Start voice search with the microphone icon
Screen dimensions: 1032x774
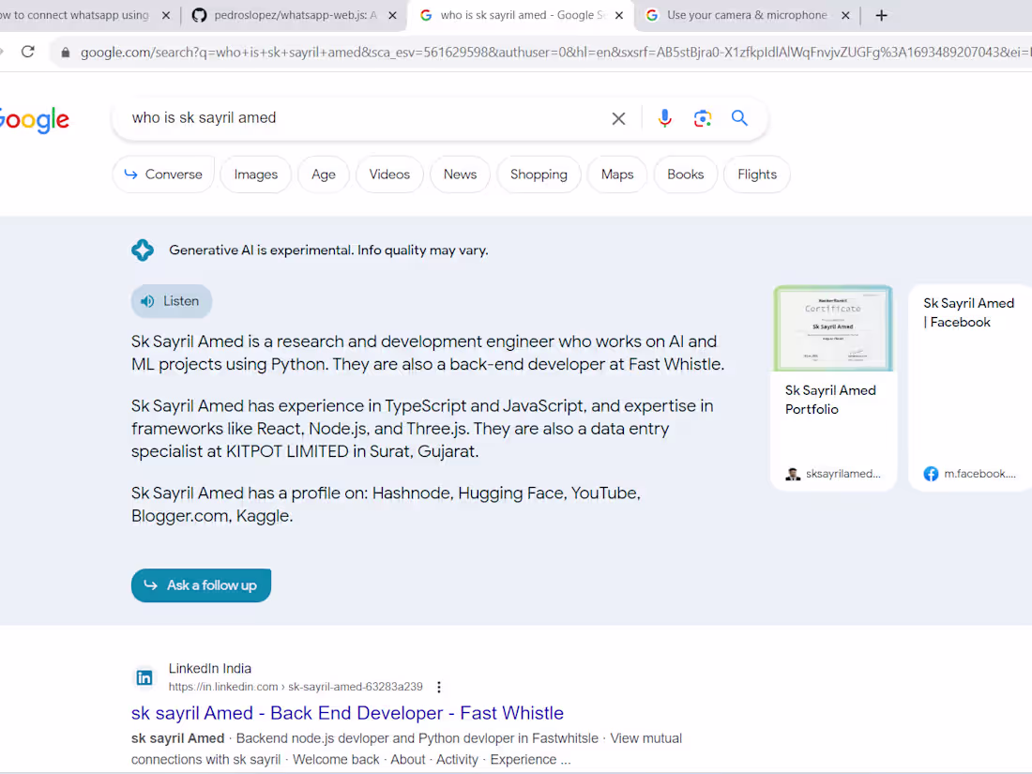tap(664, 118)
